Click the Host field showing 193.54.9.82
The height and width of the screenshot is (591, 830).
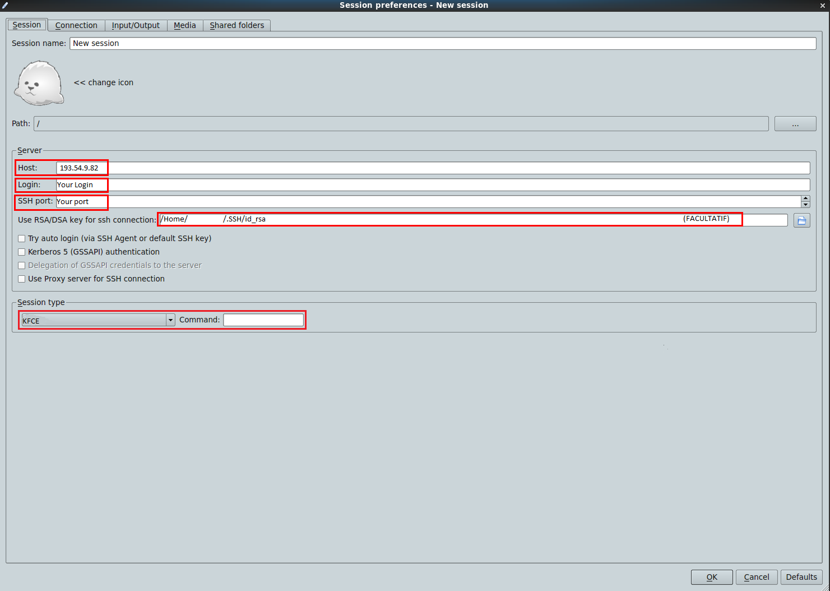pyautogui.click(x=433, y=168)
